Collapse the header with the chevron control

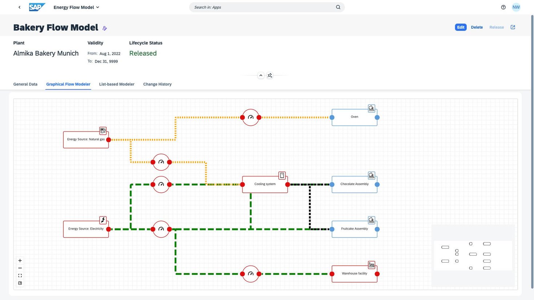261,75
